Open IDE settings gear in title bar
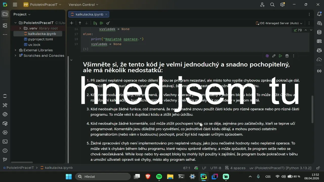This screenshot has height=182, width=324. 282,5
